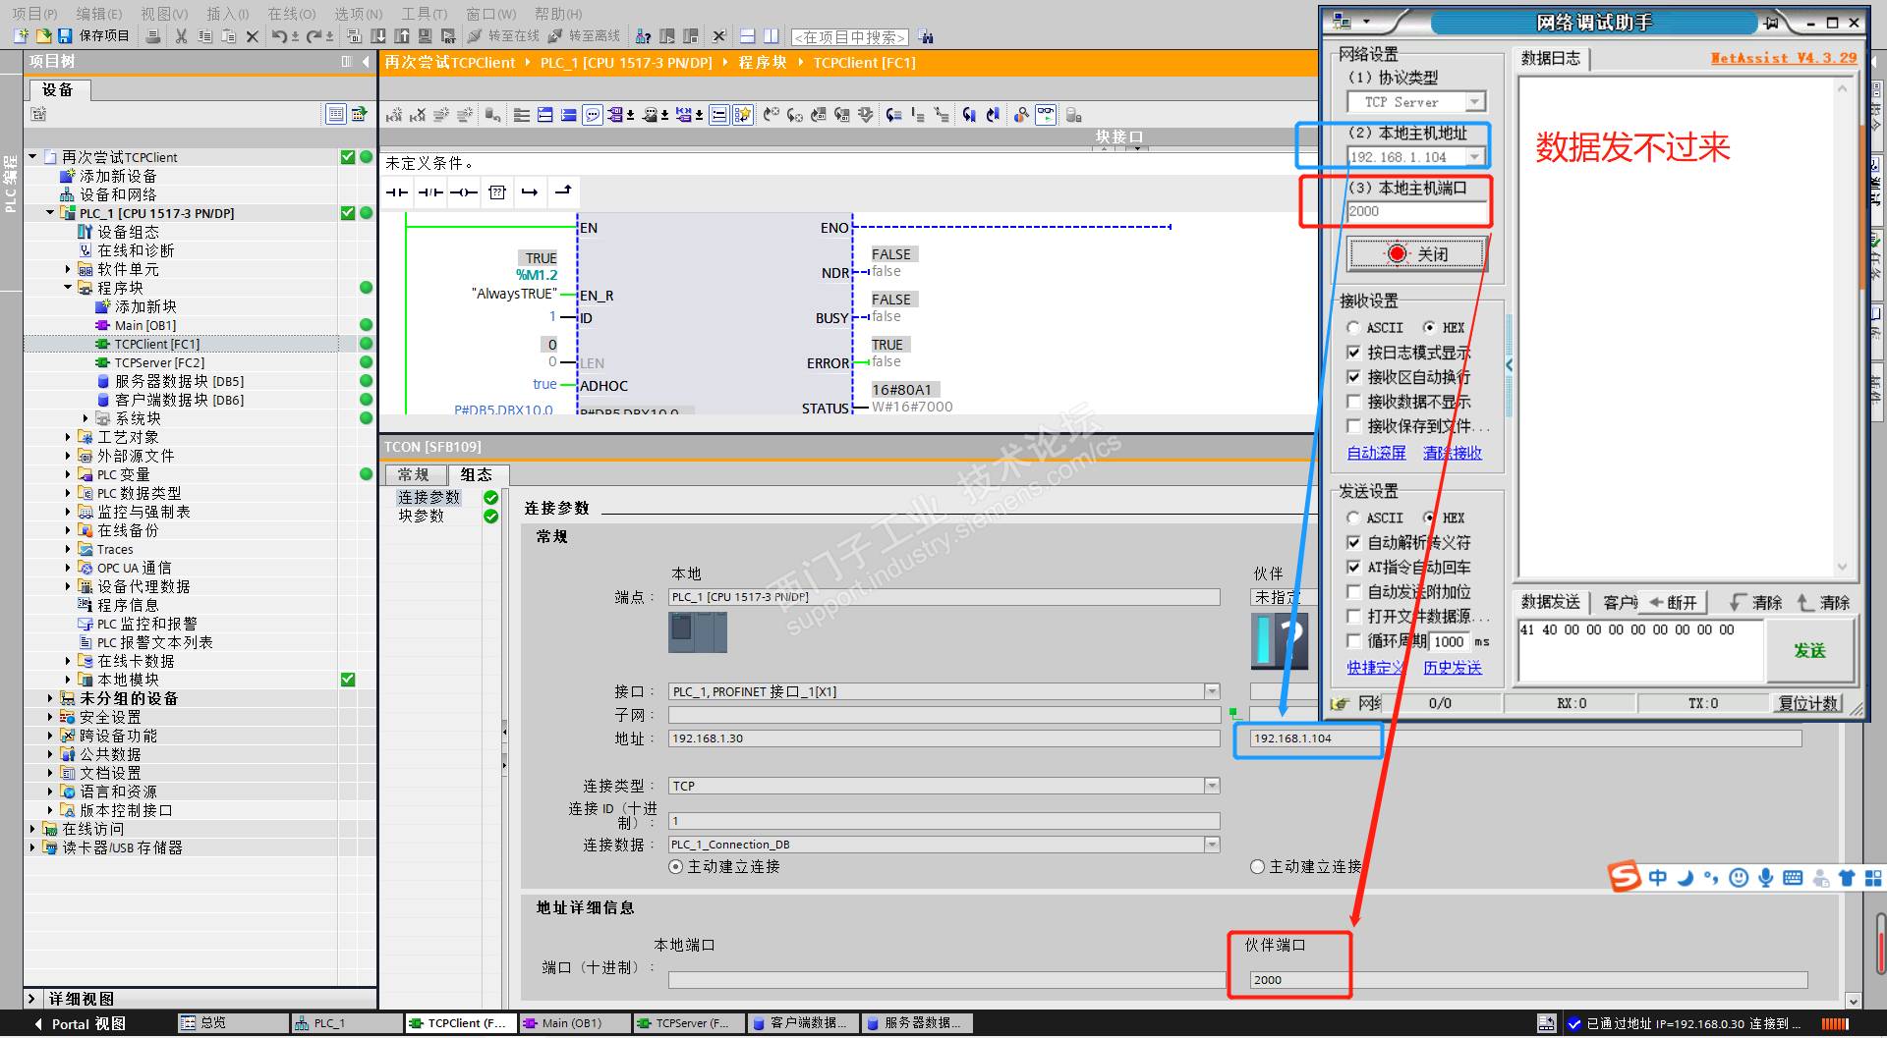The height and width of the screenshot is (1038, 1887).
Task: Collapse the 项目树 panel with arrow
Action: [x=366, y=61]
